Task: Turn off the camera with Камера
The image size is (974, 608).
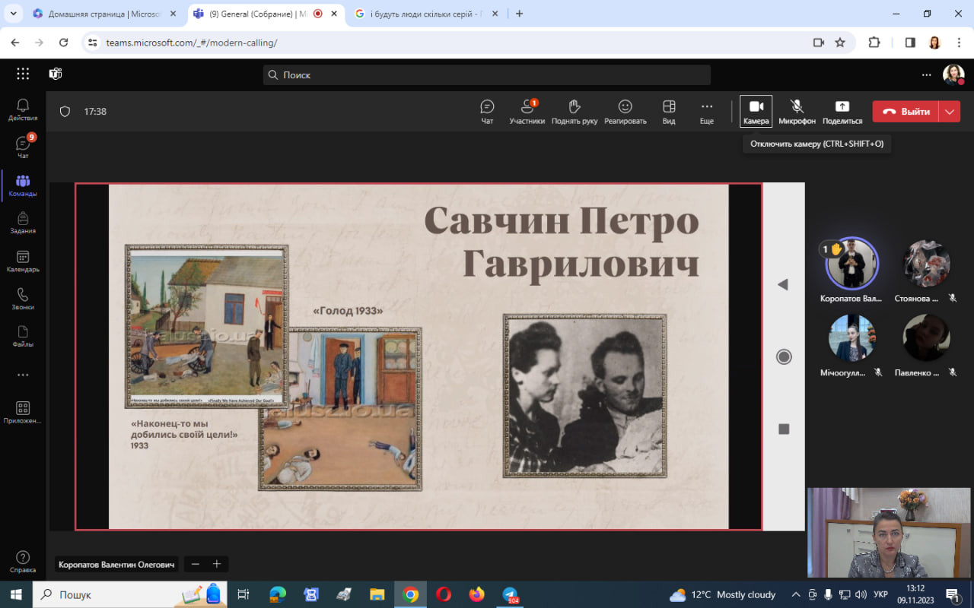Action: (x=756, y=111)
